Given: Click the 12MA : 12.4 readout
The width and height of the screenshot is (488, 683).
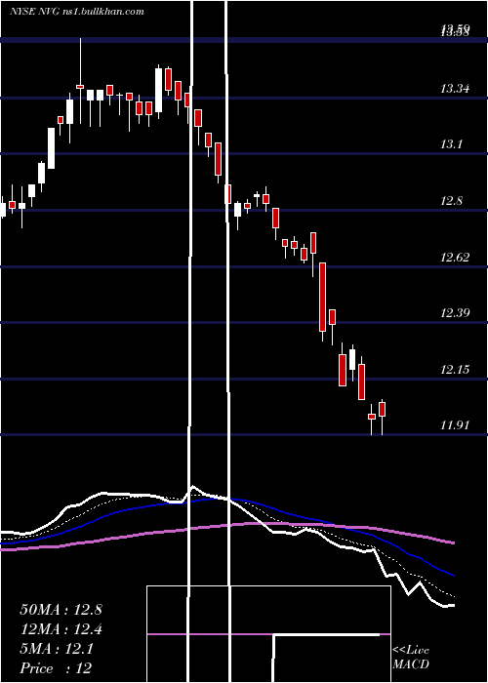Looking at the screenshot, I should [x=61, y=629].
